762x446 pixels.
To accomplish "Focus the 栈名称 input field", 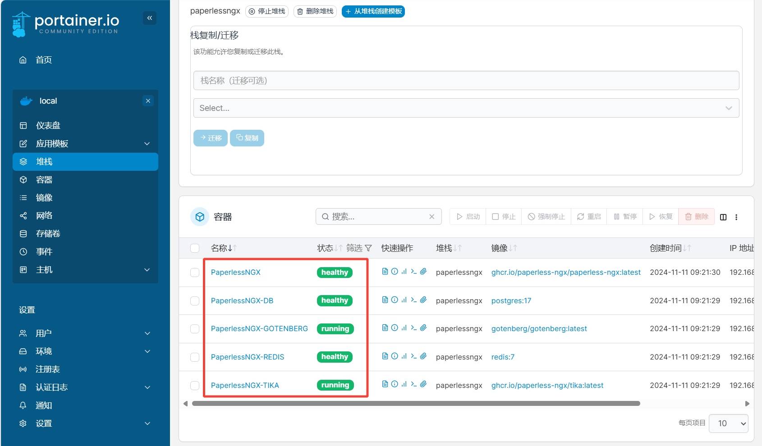I will coord(466,81).
